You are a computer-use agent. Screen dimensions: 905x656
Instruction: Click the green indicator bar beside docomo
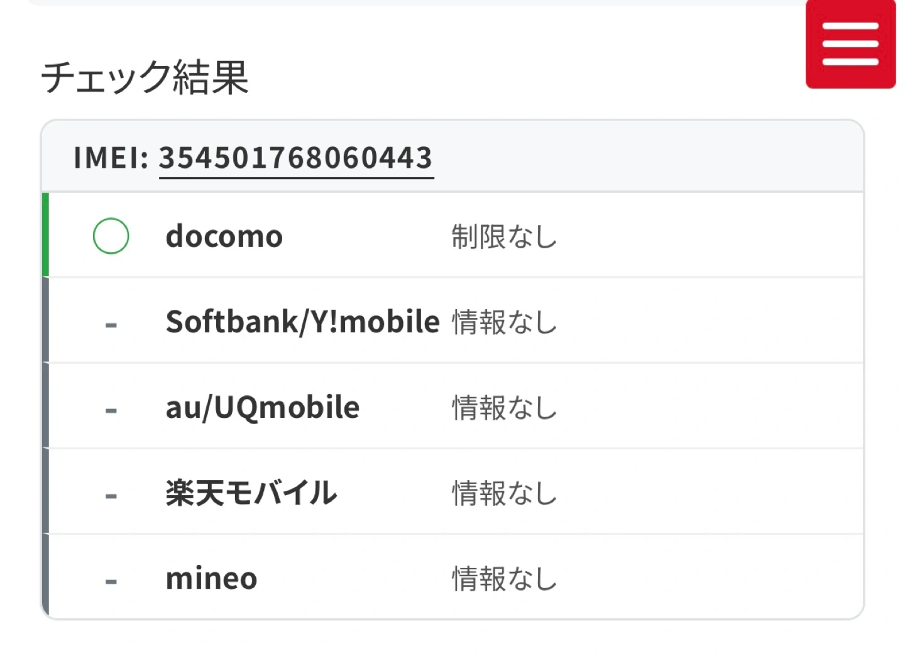[x=45, y=234]
